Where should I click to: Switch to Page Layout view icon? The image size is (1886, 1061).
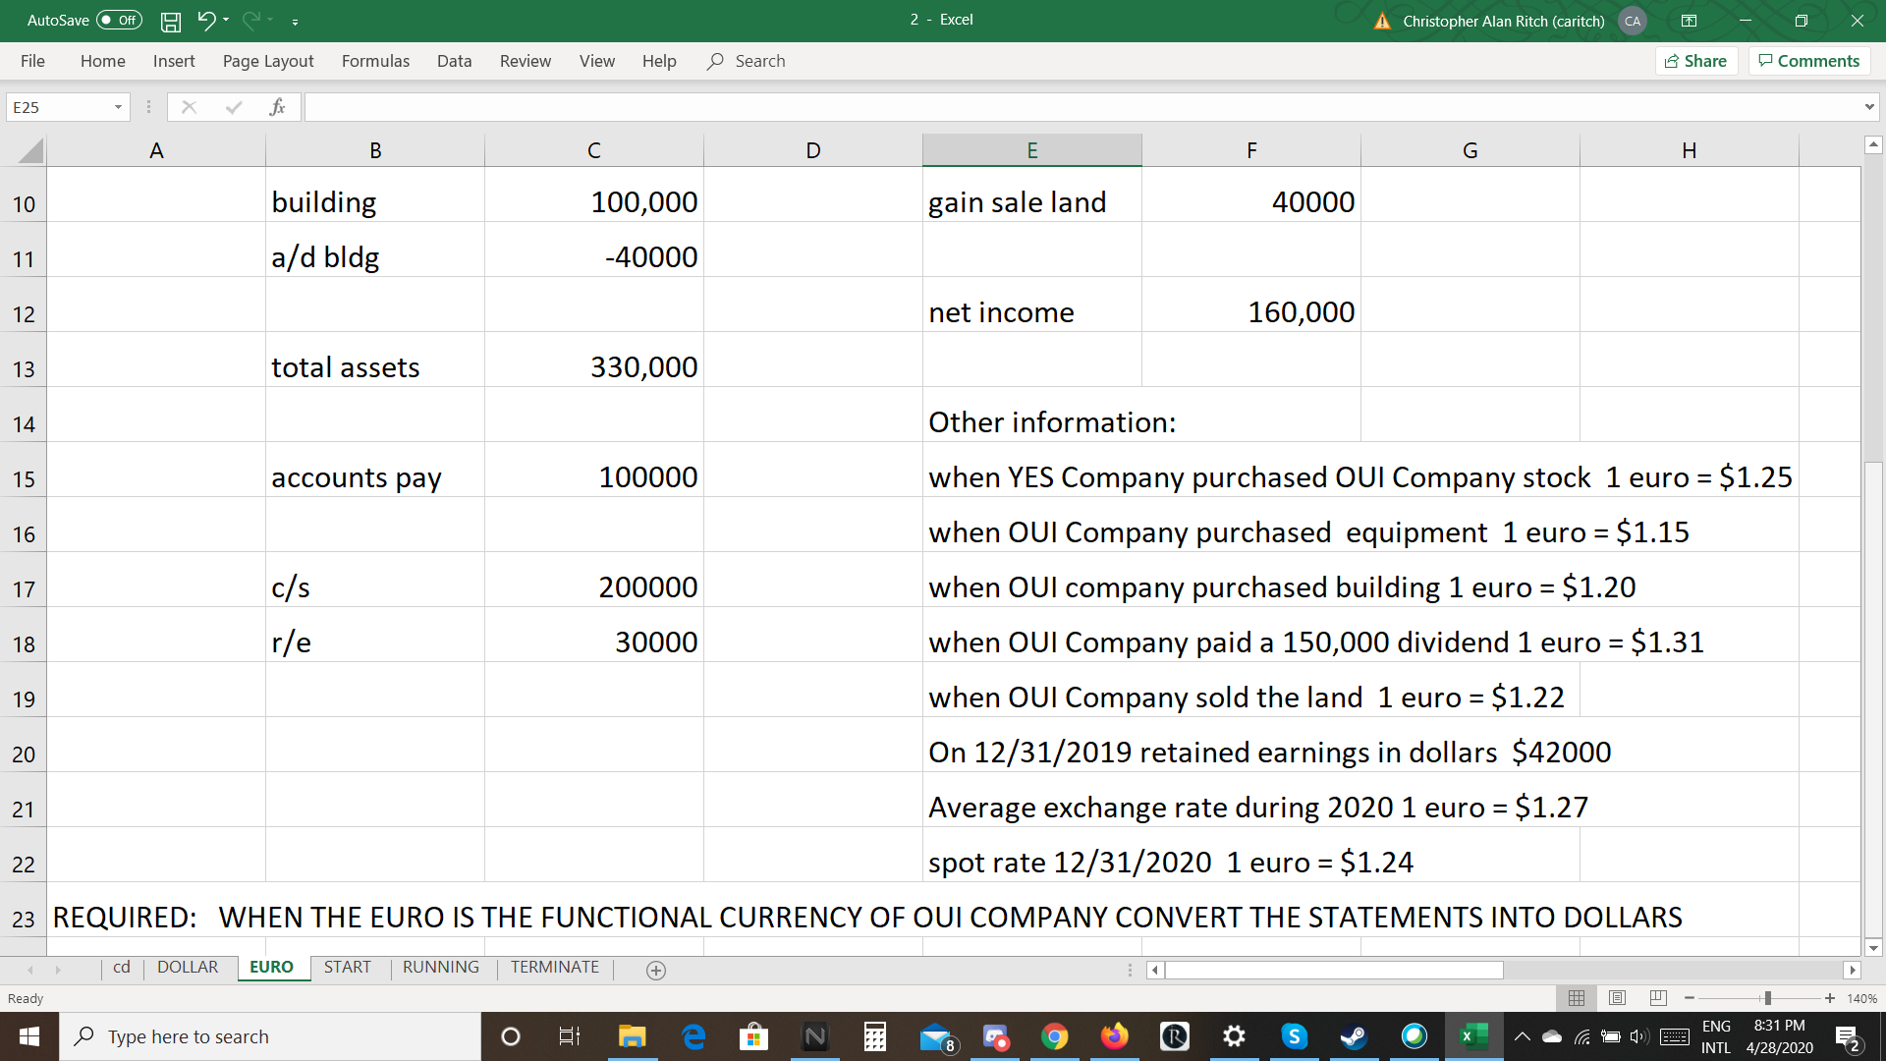coord(1617,997)
